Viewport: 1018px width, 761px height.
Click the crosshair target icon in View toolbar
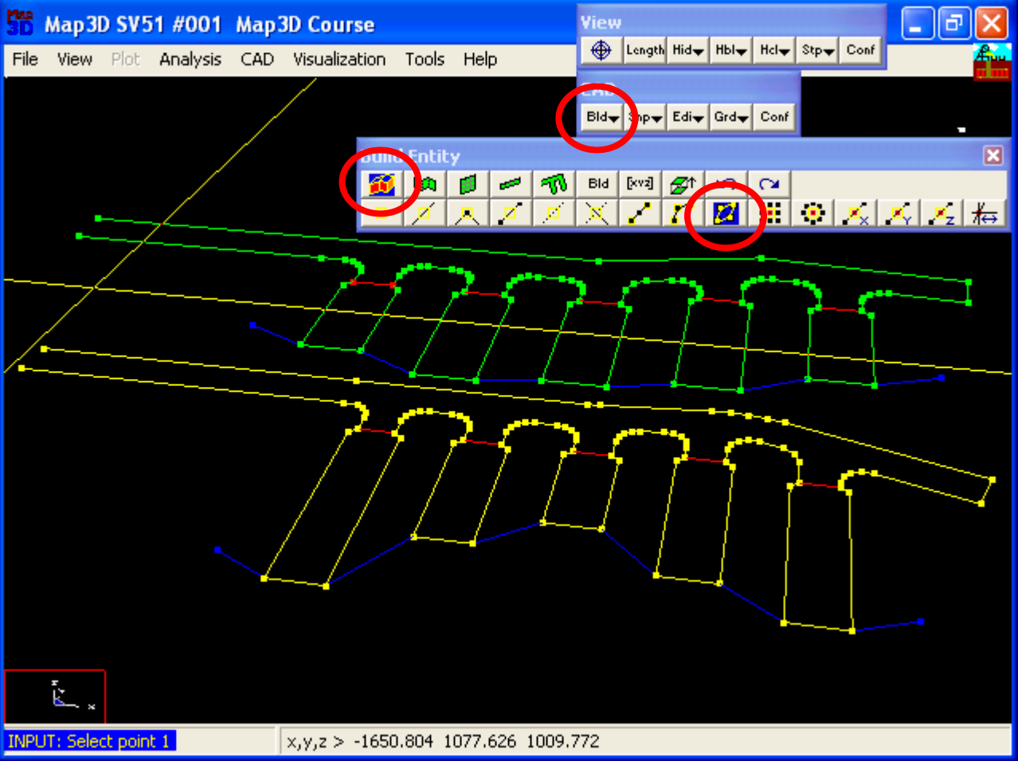(601, 50)
